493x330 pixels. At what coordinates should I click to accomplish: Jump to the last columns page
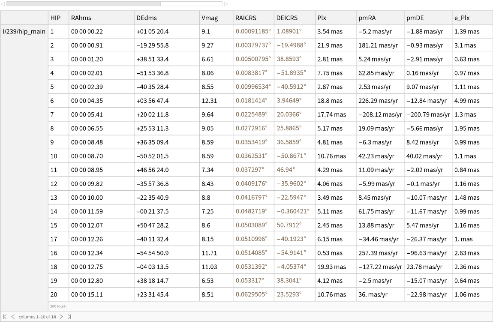(x=69, y=317)
